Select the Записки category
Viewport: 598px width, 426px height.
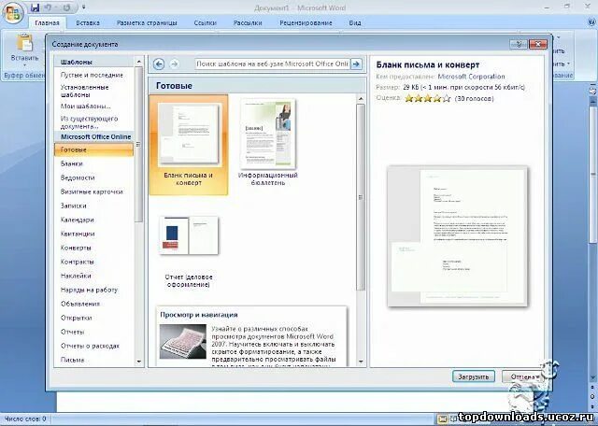[74, 206]
